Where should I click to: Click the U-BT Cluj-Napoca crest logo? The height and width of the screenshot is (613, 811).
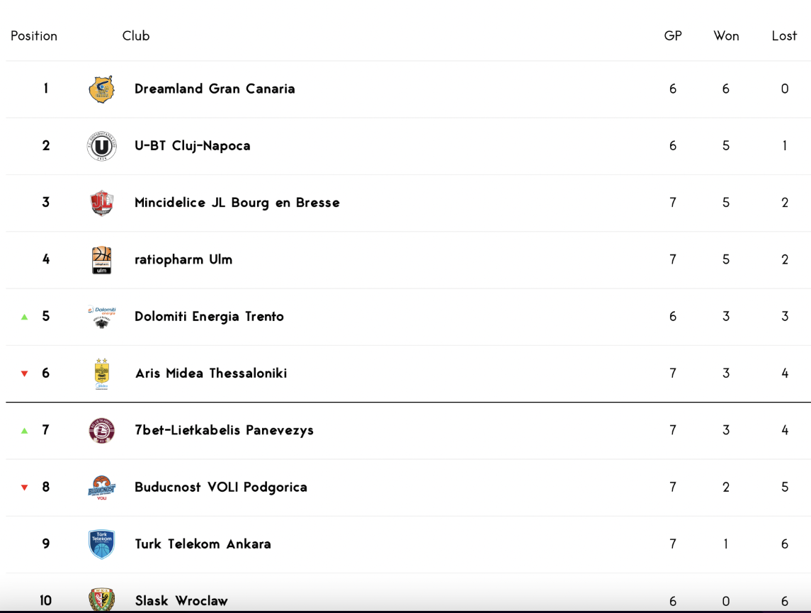[x=101, y=146]
